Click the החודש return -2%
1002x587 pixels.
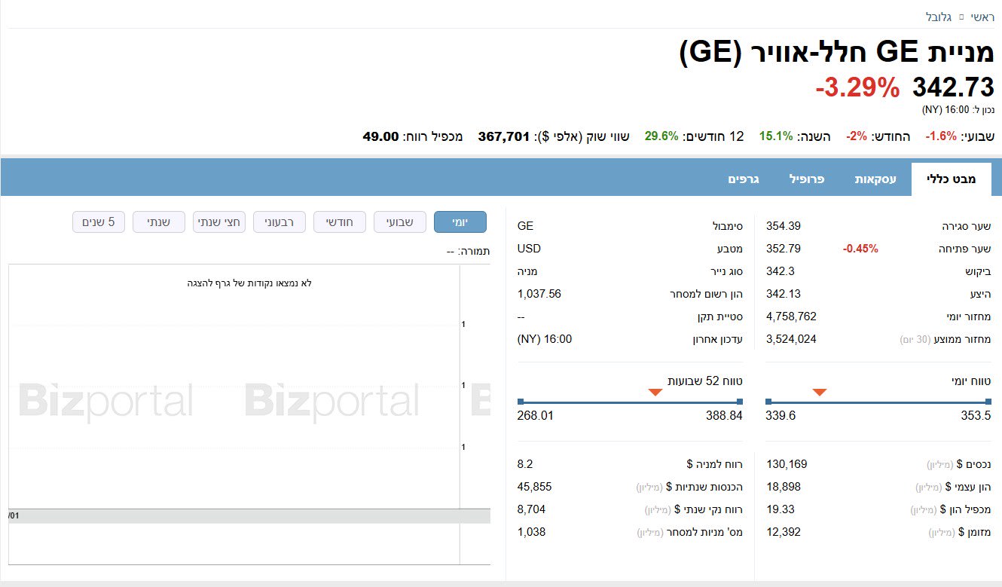tap(857, 136)
